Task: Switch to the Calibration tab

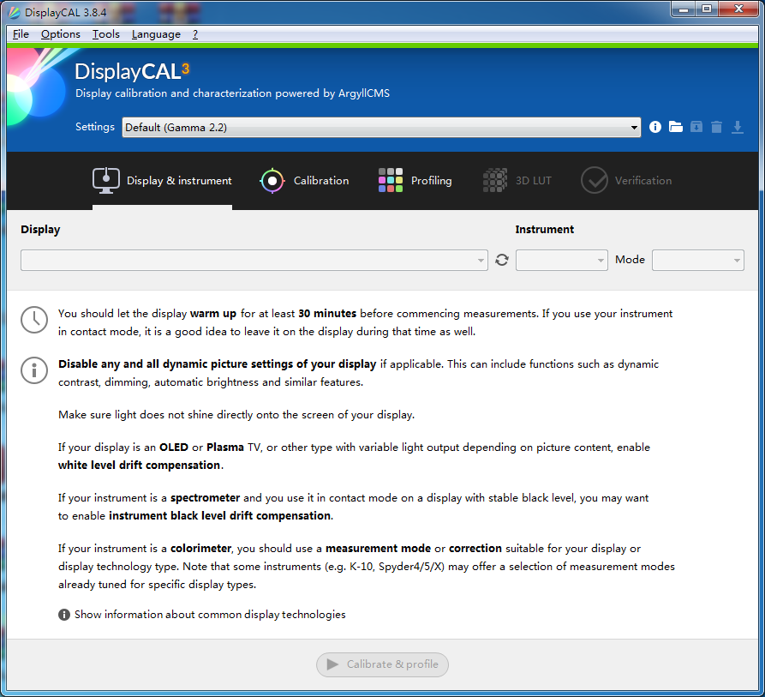Action: click(x=304, y=181)
